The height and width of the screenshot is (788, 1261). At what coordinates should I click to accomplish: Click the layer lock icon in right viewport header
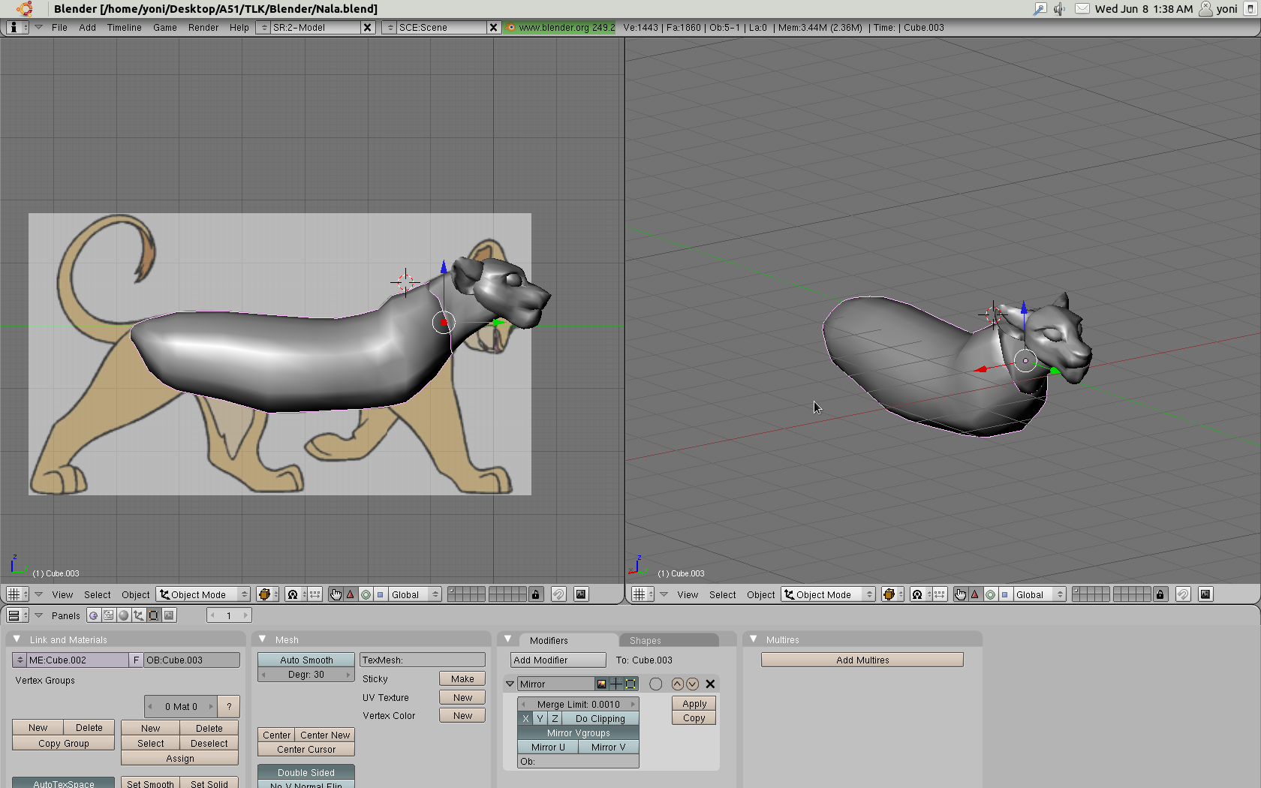(x=1160, y=594)
